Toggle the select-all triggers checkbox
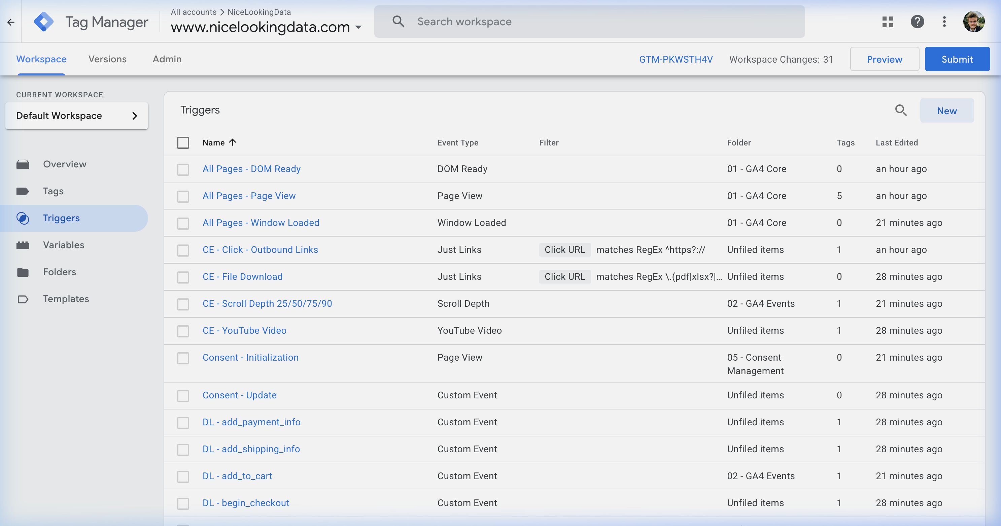The image size is (1001, 526). (x=183, y=143)
